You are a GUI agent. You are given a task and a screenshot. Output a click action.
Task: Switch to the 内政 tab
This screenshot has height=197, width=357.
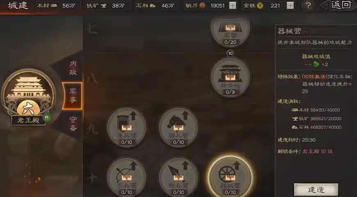pyautogui.click(x=73, y=68)
